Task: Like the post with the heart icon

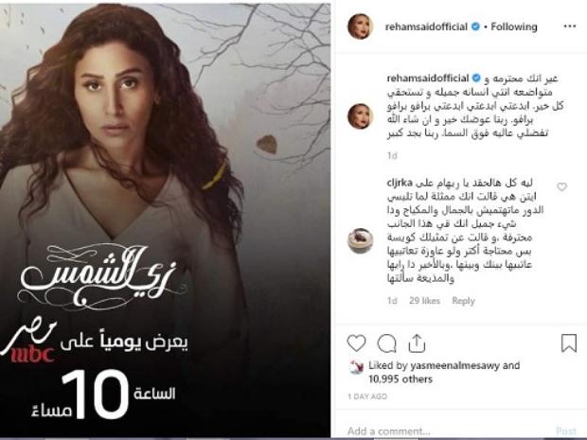Action: pos(356,343)
